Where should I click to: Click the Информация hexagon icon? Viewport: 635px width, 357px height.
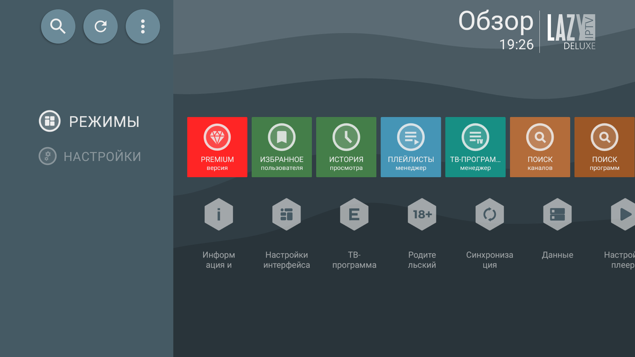point(219,215)
